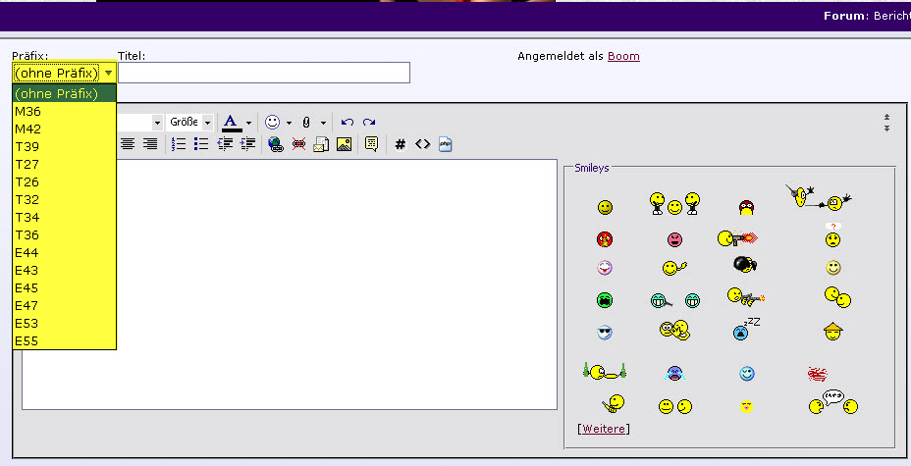Insert the waving yellow smiley
The width and height of the screenshot is (911, 466).
tap(674, 268)
